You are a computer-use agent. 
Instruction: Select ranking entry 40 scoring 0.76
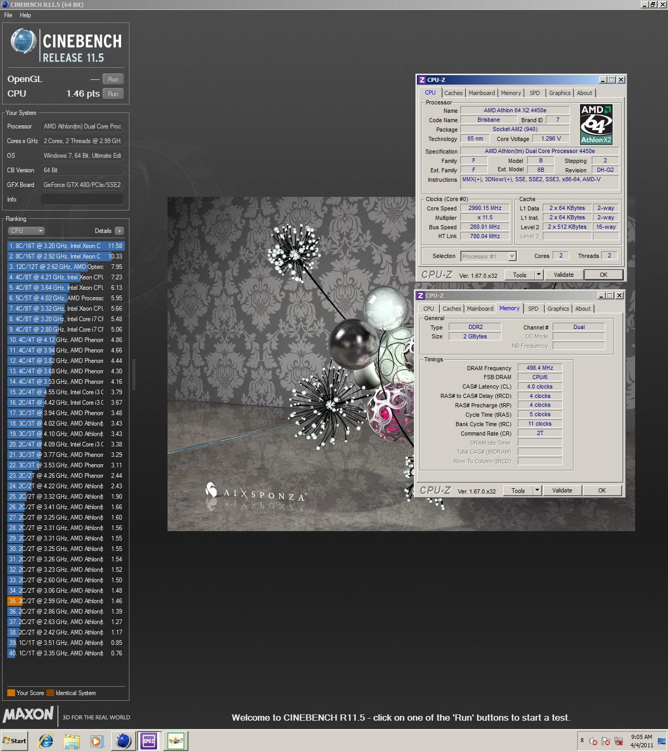click(x=66, y=653)
